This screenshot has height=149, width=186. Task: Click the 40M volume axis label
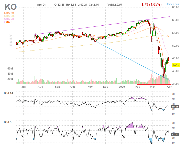pyautogui.click(x=10, y=74)
